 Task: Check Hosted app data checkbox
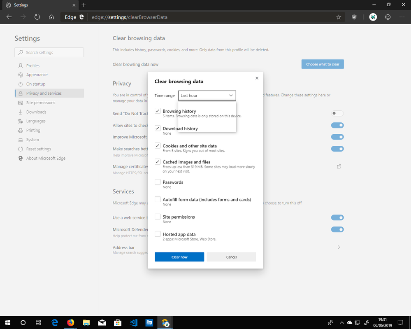click(158, 234)
